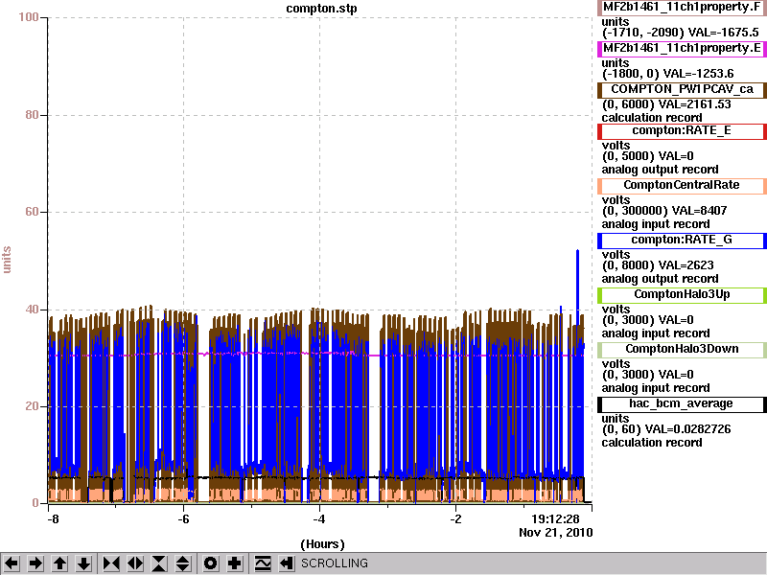Pan the graph right with right arrow
The image size is (767, 575).
(x=35, y=563)
